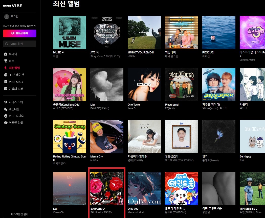Click the 내돈내듣 coins icon
265x218 pixels.
pyautogui.click(x=6, y=109)
